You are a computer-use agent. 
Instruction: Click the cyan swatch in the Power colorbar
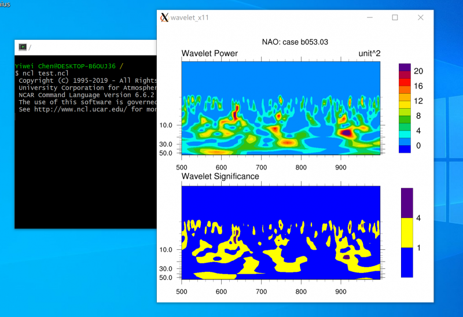405,134
